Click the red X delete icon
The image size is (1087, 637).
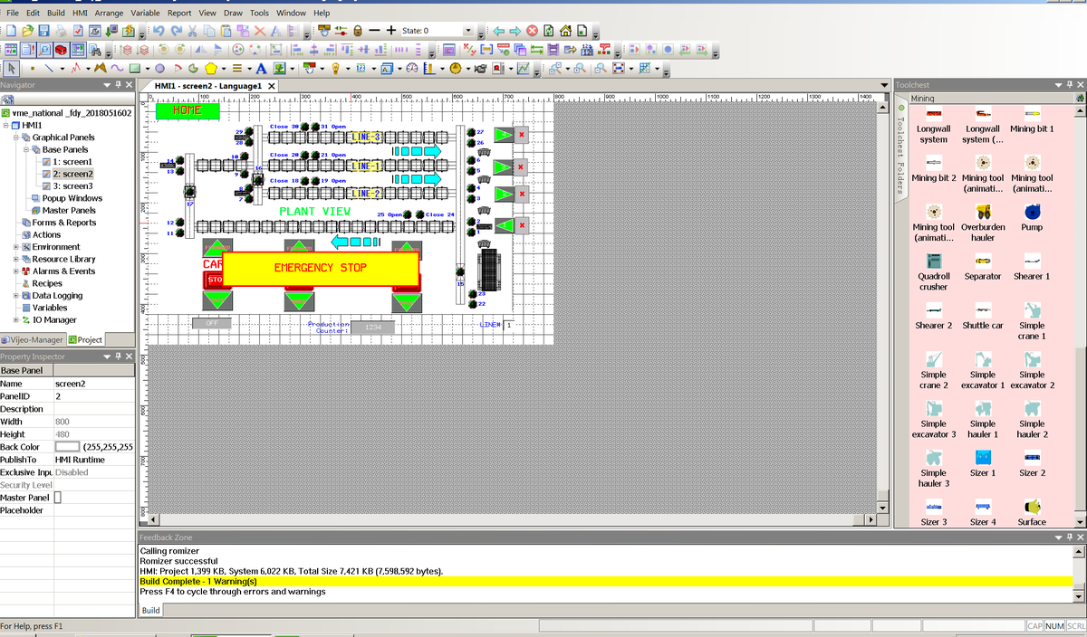259,31
